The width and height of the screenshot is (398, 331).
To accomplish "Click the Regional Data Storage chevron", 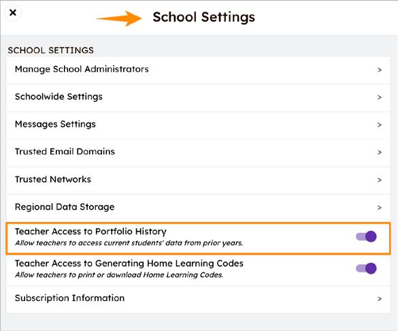I will coord(379,208).
